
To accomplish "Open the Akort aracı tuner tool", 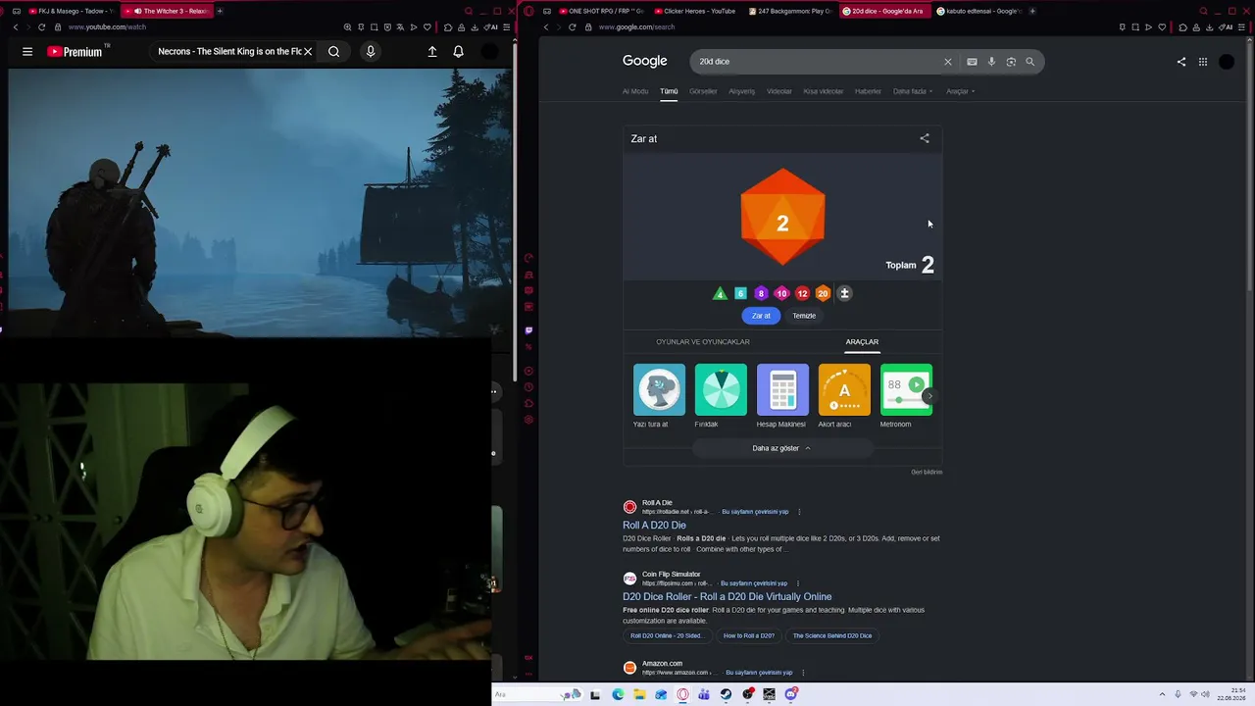I will tap(844, 396).
